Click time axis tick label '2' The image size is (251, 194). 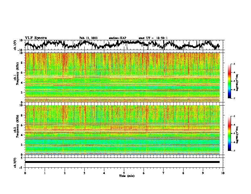tap(65, 173)
